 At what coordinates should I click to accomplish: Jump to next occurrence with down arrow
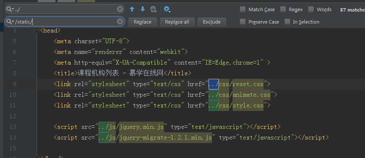point(143,9)
